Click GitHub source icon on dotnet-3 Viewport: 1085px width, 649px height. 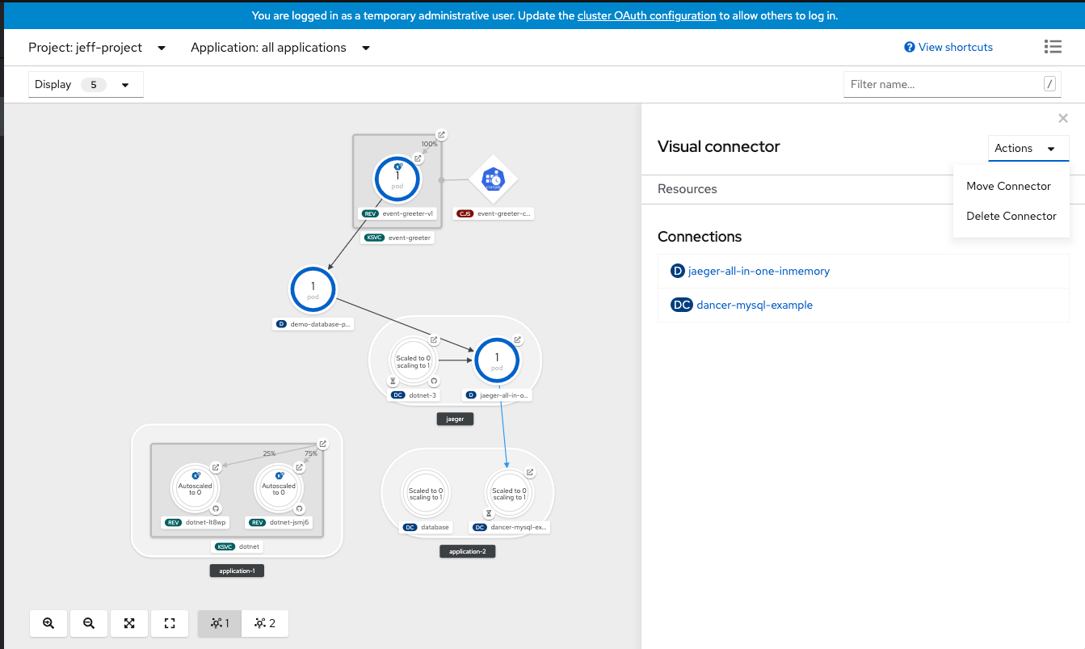(x=433, y=381)
